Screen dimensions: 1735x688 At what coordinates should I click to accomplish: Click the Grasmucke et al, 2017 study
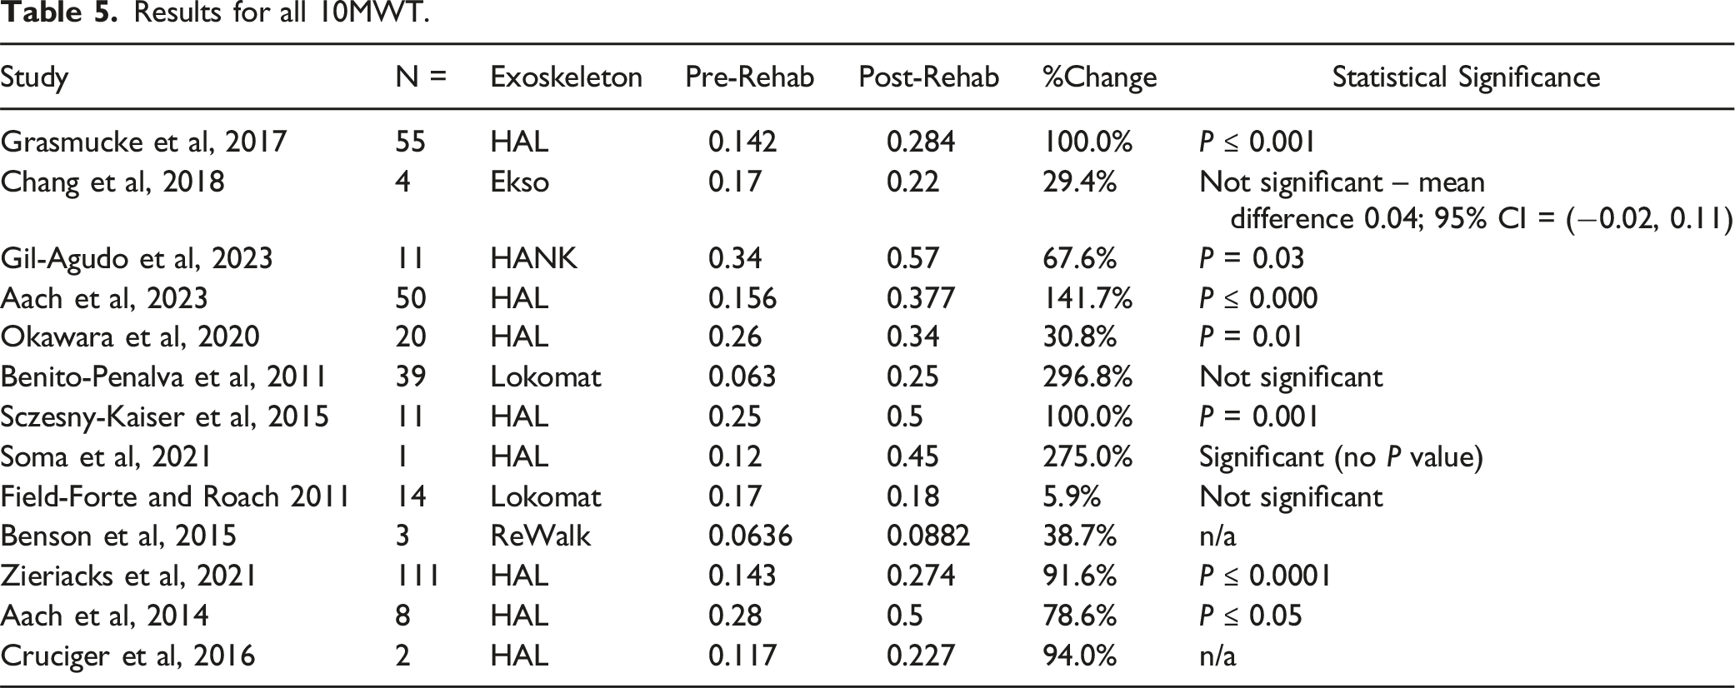[143, 142]
